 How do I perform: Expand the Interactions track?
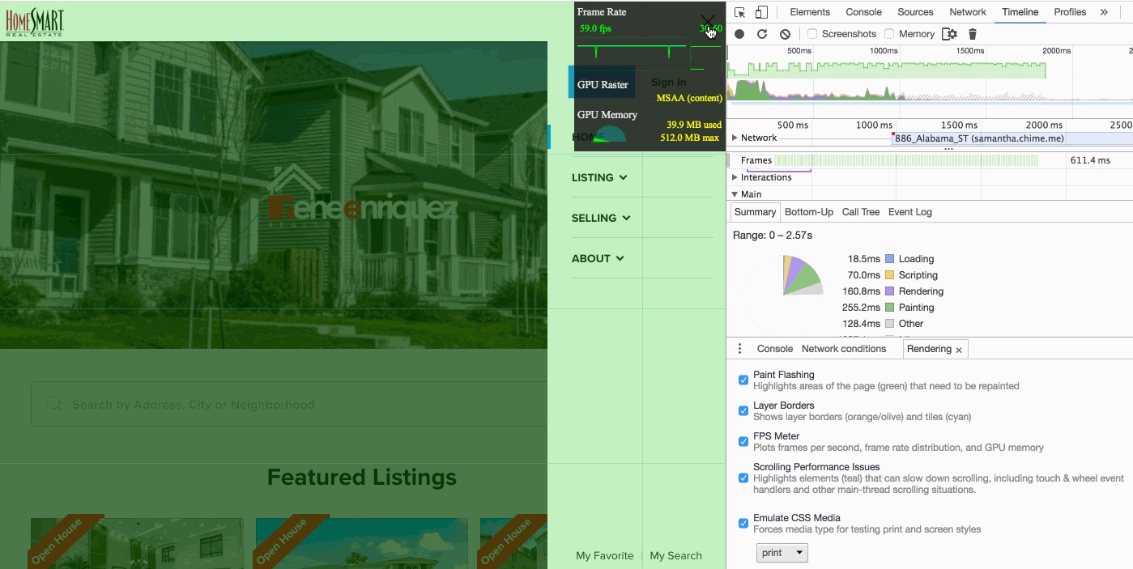pyautogui.click(x=735, y=177)
